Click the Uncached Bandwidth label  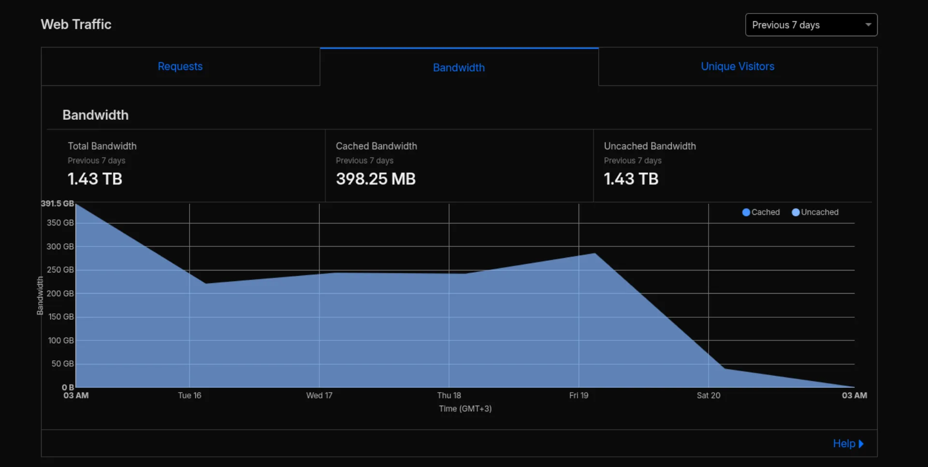[650, 146]
